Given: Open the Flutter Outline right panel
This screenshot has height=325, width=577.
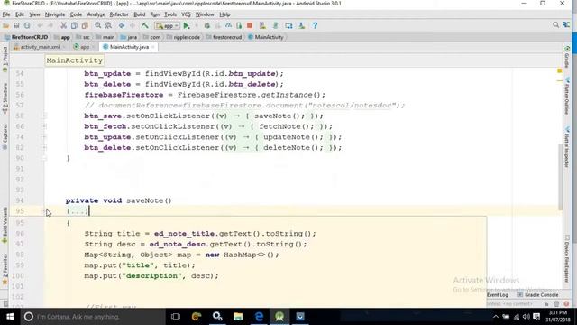Looking at the screenshot, I should point(567,97).
